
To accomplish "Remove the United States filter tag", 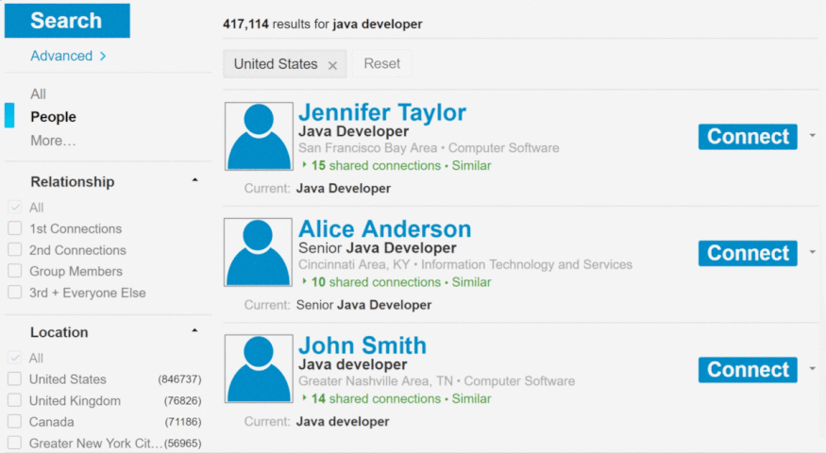I will tap(332, 65).
